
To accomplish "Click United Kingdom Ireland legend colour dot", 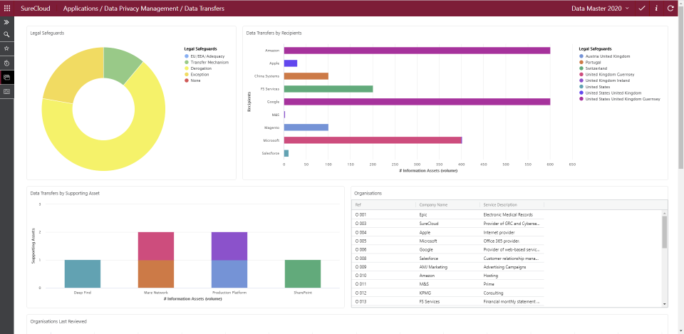I will pyautogui.click(x=581, y=80).
